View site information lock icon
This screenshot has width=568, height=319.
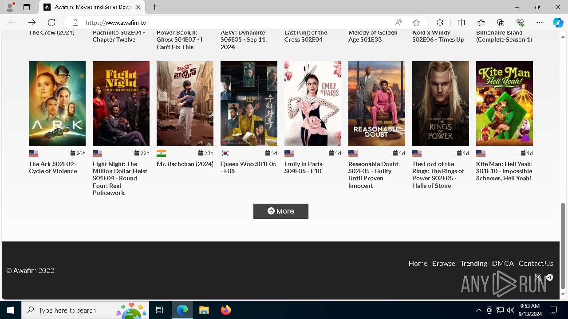click(75, 23)
